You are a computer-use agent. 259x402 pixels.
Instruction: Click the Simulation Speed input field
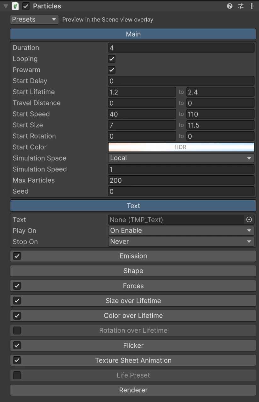pos(181,169)
